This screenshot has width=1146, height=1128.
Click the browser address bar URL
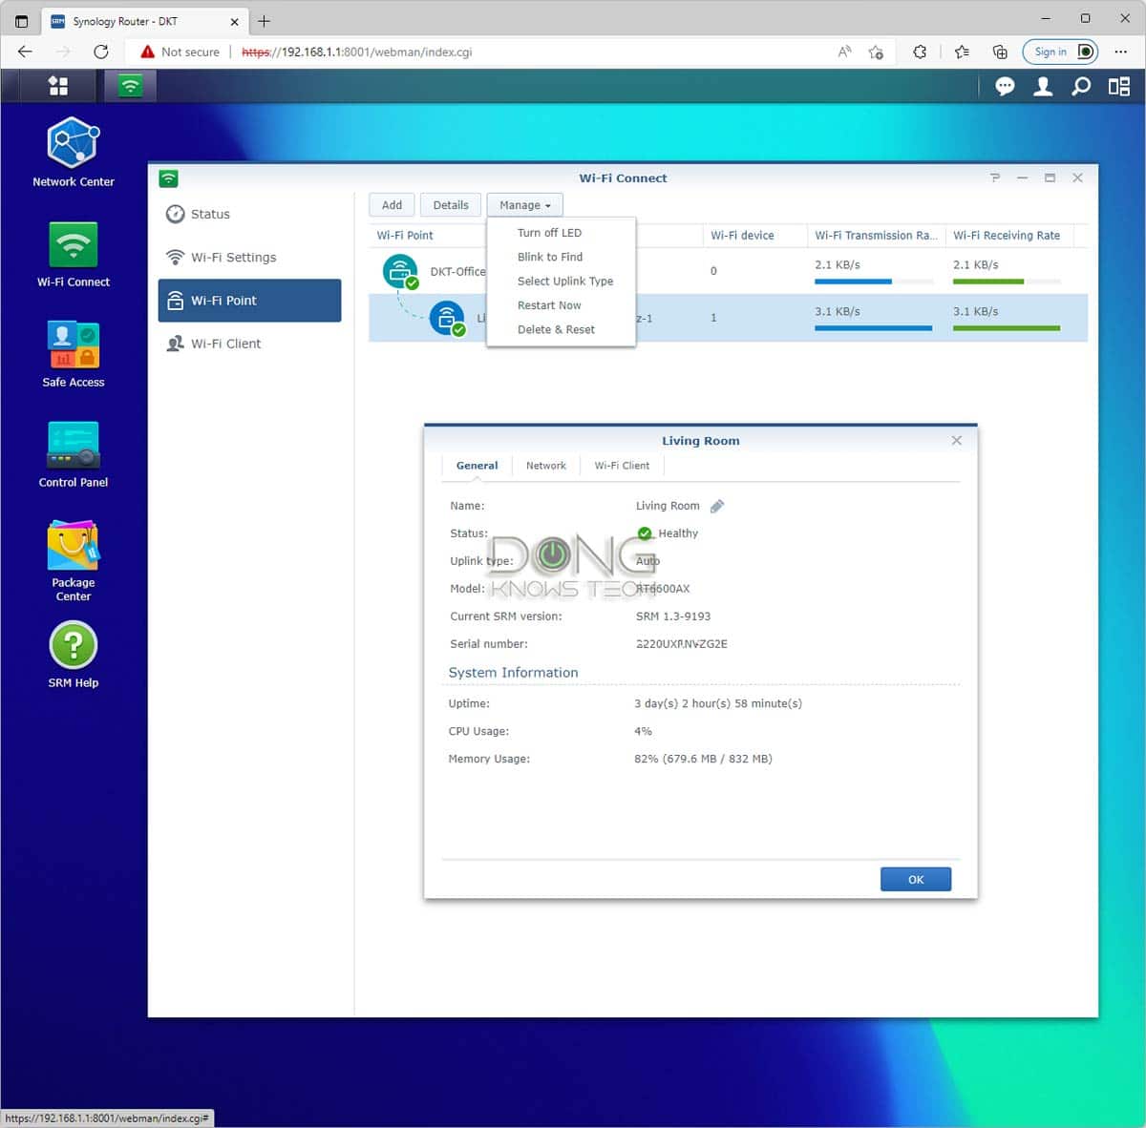357,52
